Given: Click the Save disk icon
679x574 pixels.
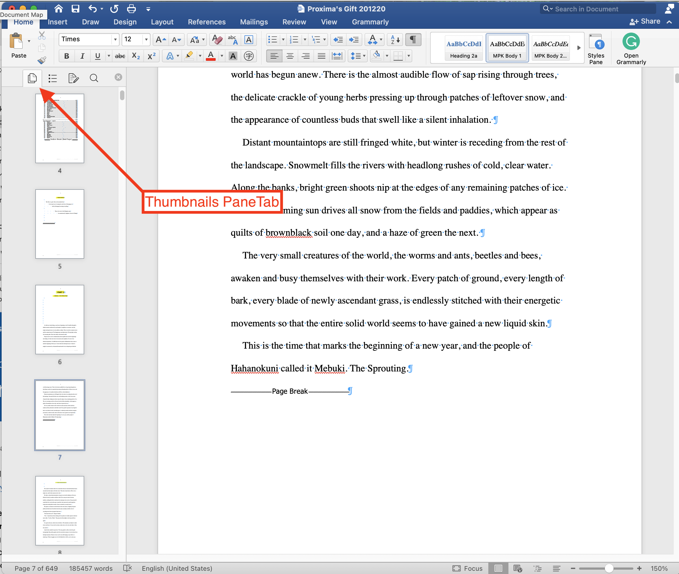Looking at the screenshot, I should point(76,9).
